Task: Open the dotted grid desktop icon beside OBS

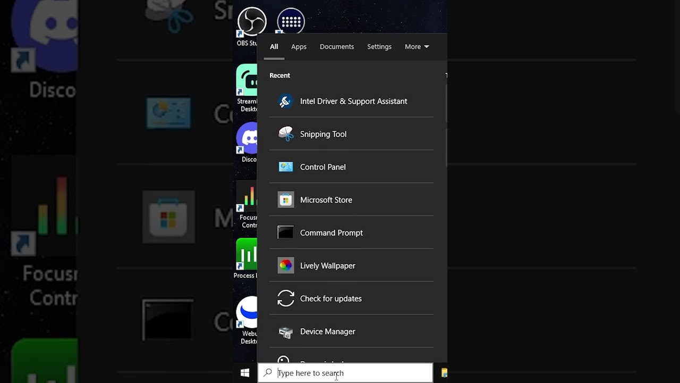Action: point(291,21)
